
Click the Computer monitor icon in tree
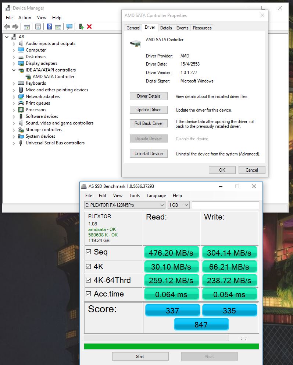pyautogui.click(x=21, y=50)
